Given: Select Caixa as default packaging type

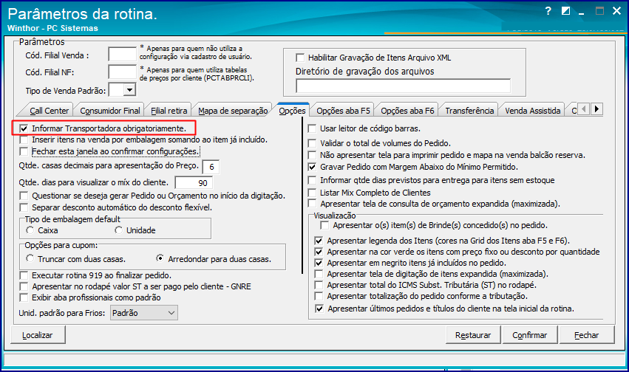Looking at the screenshot, I should point(30,230).
